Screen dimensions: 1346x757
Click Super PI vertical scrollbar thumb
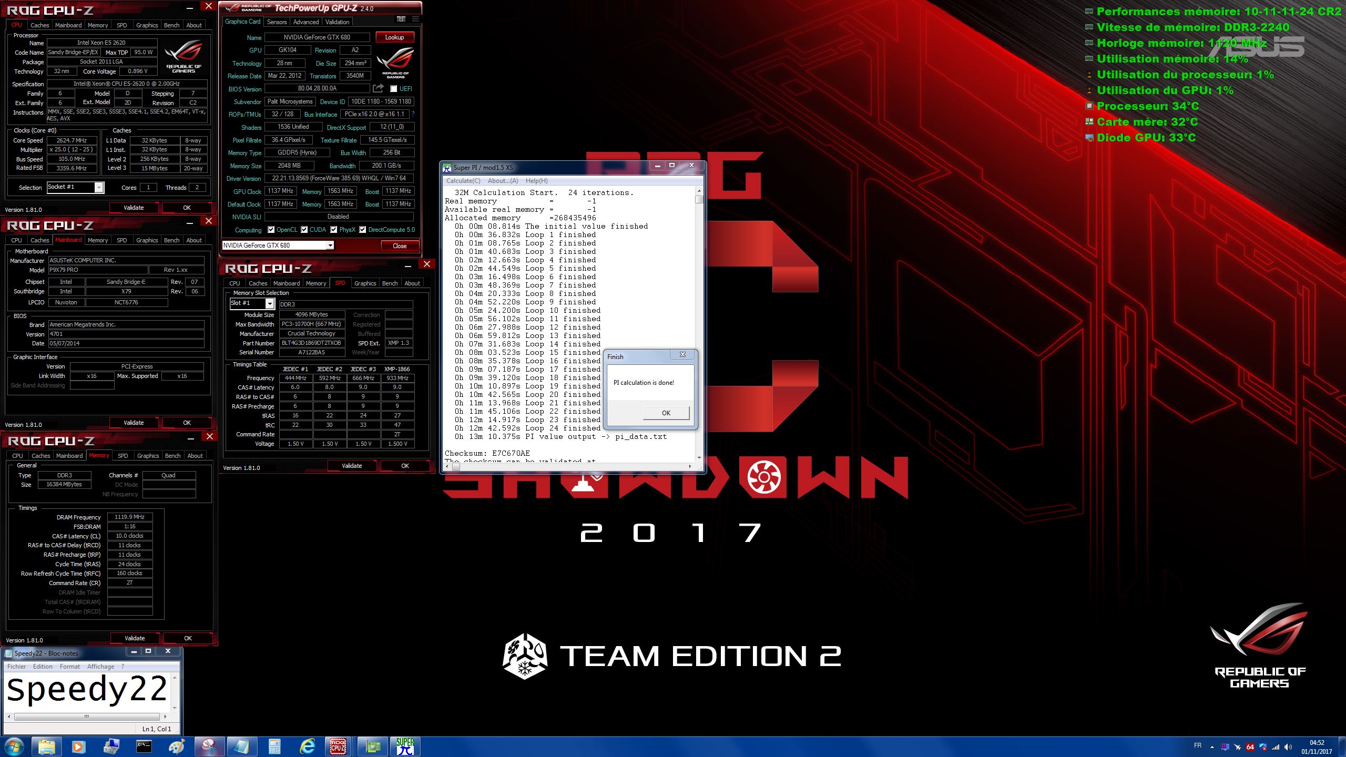pos(699,200)
